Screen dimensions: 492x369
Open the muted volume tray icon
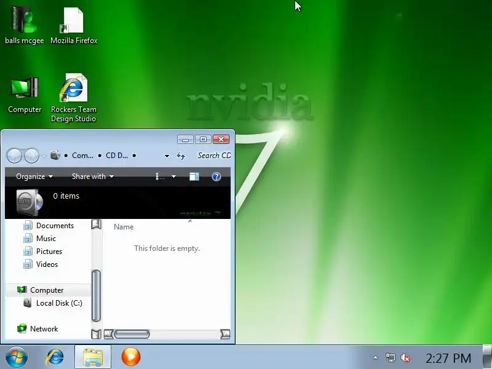pyautogui.click(x=405, y=358)
